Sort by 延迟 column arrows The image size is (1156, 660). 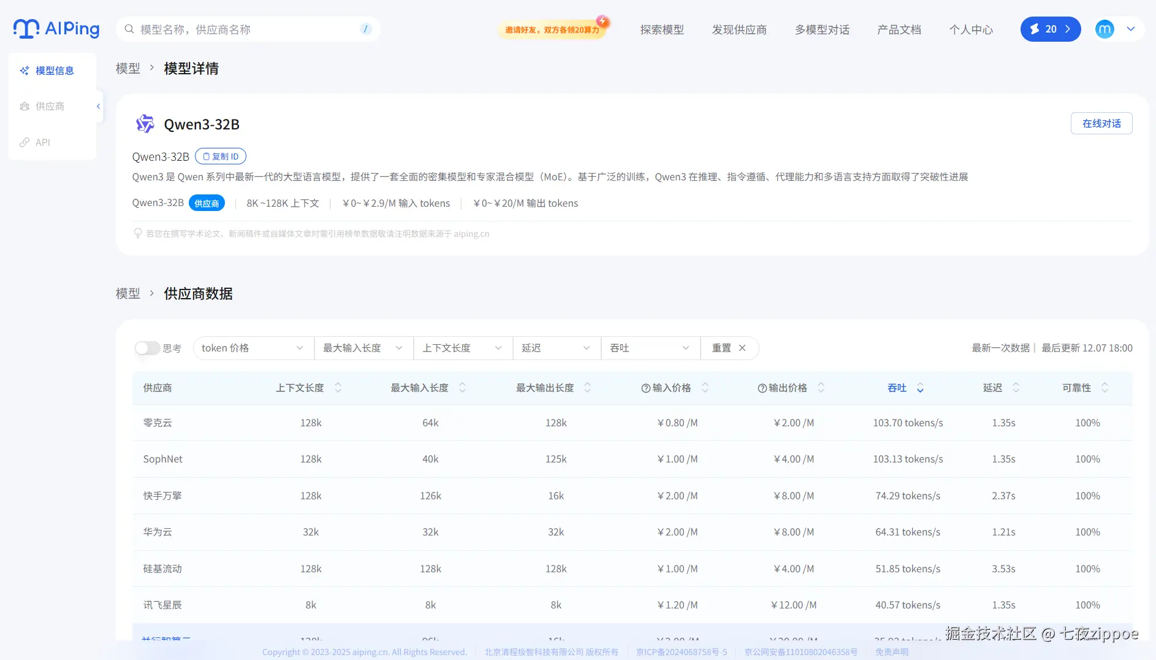click(1016, 388)
